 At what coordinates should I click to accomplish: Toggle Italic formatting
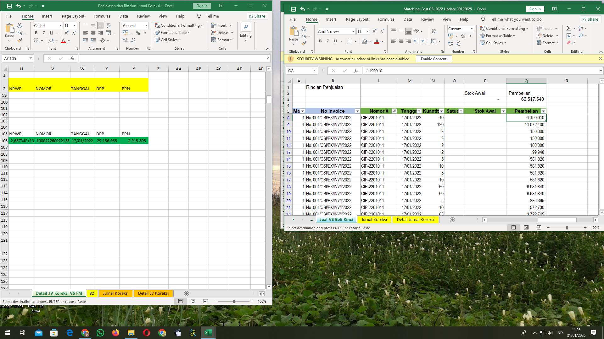point(328,41)
